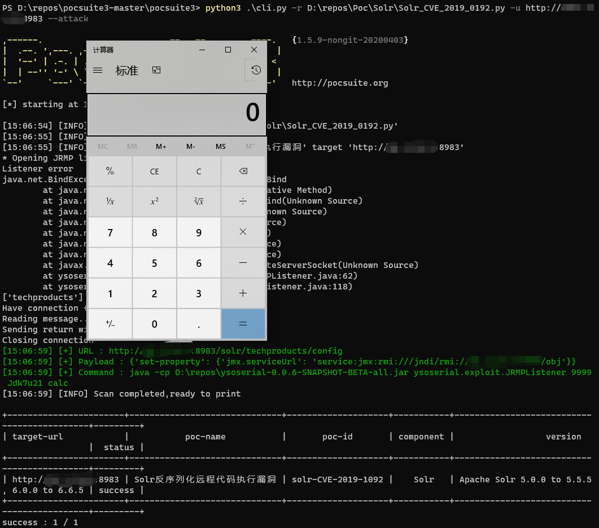The width and height of the screenshot is (599, 528).
Task: Click the 'Jdk7u21 calc' terminal line
Action: click(x=37, y=383)
